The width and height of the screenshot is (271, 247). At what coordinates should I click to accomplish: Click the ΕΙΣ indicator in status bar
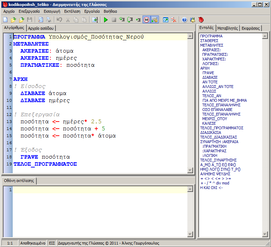pos(52,243)
